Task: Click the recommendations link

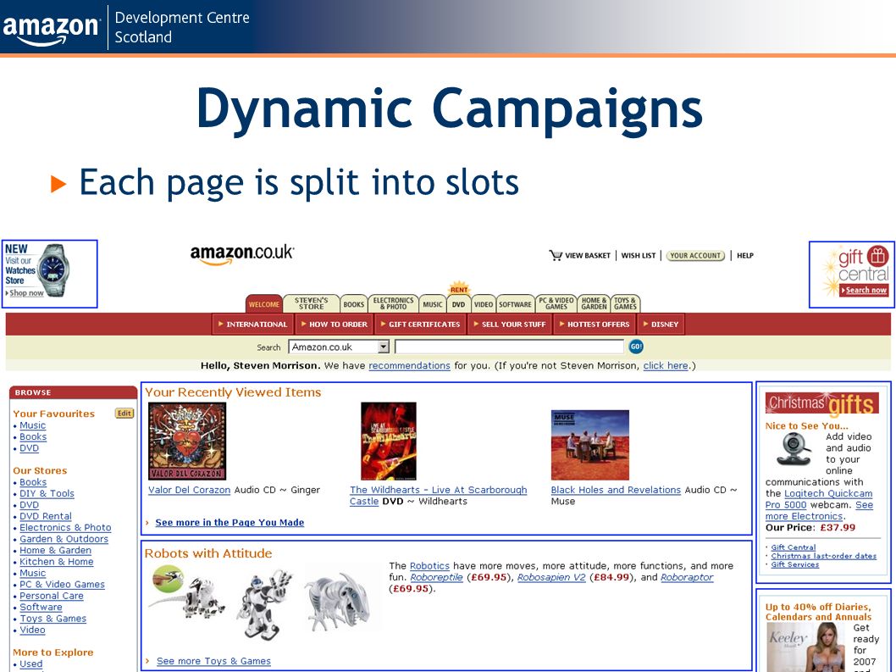Action: click(x=409, y=365)
